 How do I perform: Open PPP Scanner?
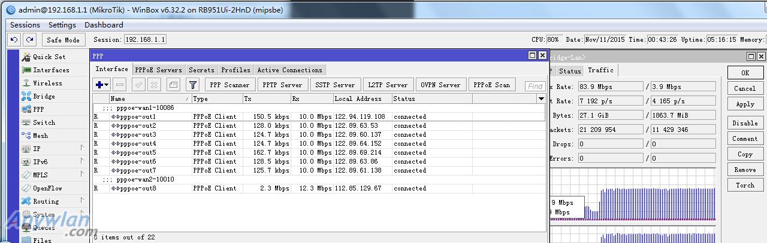pyautogui.click(x=230, y=85)
